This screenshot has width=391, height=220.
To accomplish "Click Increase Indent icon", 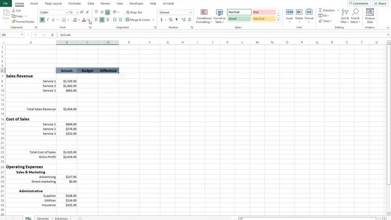I will click(120, 20).
